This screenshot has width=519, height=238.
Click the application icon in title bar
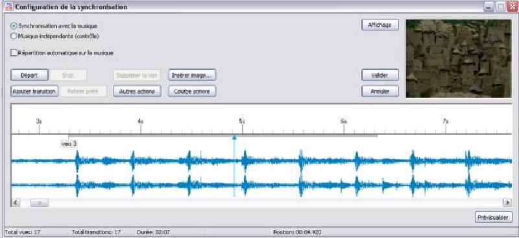[x=10, y=6]
